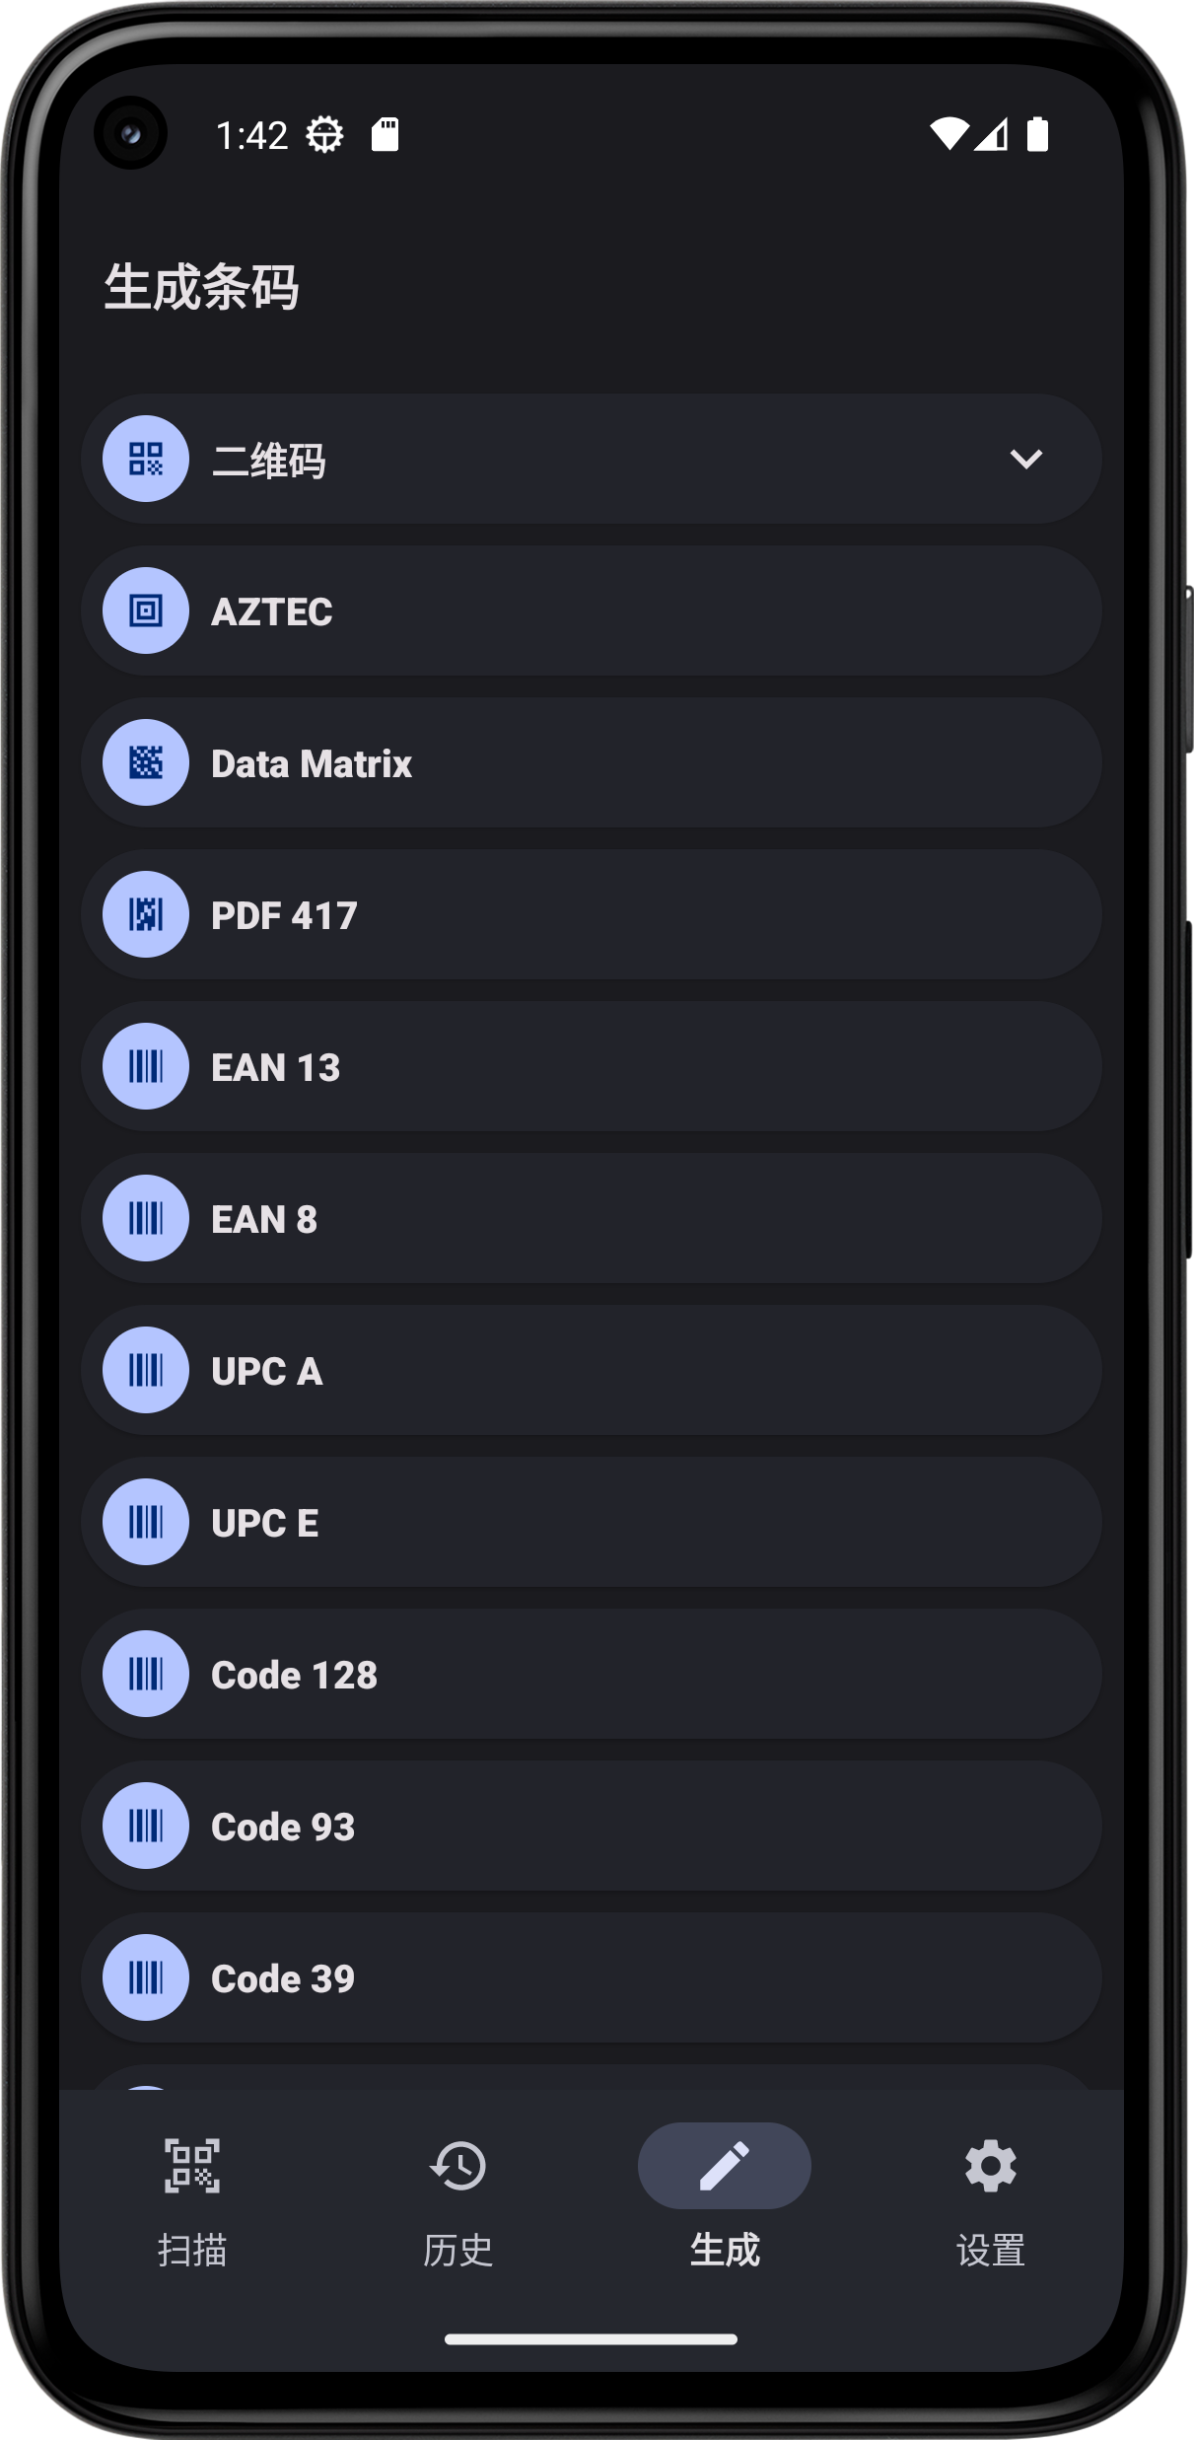
Task: Tap the history clock icon
Action: pyautogui.click(x=458, y=2166)
